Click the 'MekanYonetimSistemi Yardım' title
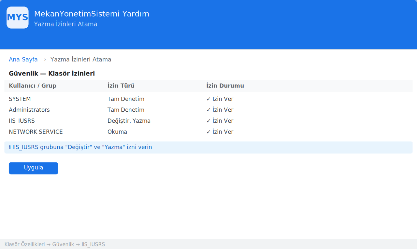The image size is (417, 249). click(x=92, y=14)
